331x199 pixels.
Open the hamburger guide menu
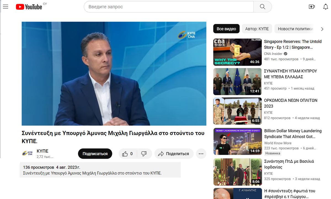coord(6,7)
